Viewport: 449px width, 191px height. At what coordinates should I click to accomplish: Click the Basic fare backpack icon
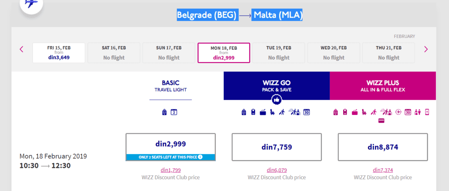(x=164, y=112)
